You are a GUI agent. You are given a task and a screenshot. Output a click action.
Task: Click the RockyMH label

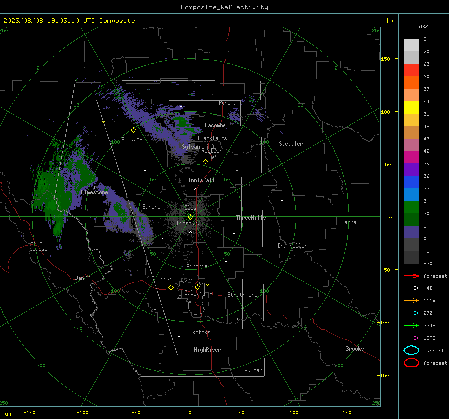[132, 140]
